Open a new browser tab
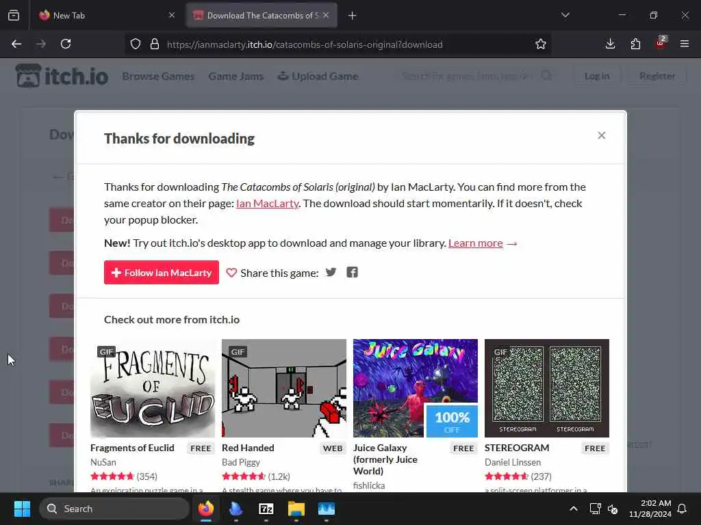This screenshot has width=701, height=525. click(353, 16)
